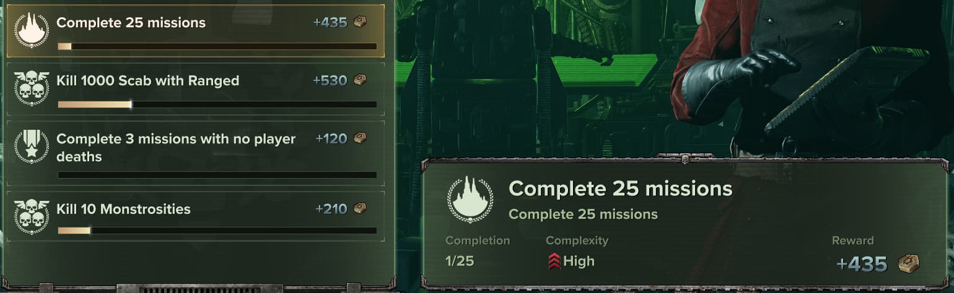The height and width of the screenshot is (293, 954).
Task: Click the cathedral icon beside Complete 25 missions
Action: [32, 30]
